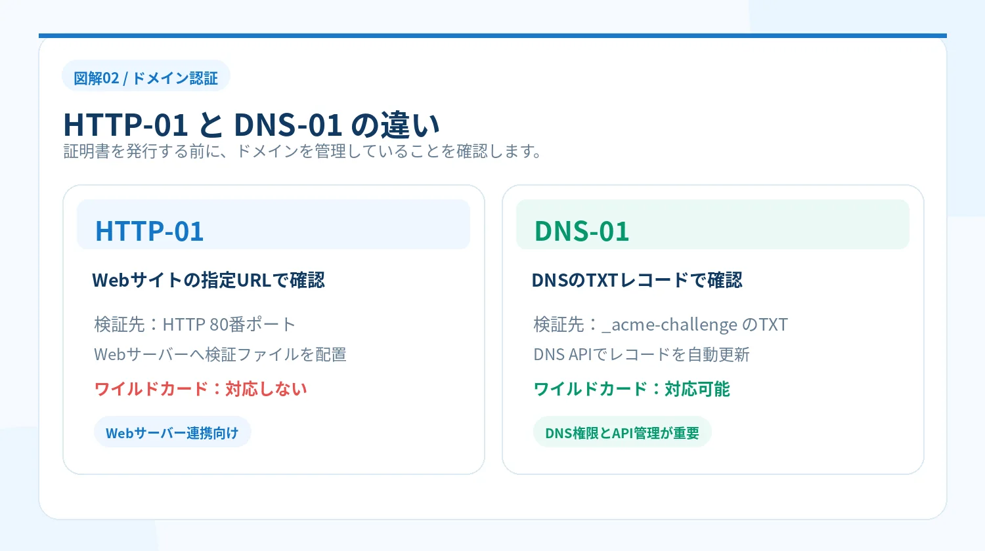Click the DNS権限とAPI管理が重要 pill
985x551 pixels.
point(623,433)
